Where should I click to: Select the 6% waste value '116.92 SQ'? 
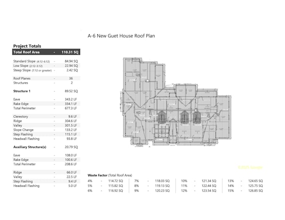coord(116,191)
